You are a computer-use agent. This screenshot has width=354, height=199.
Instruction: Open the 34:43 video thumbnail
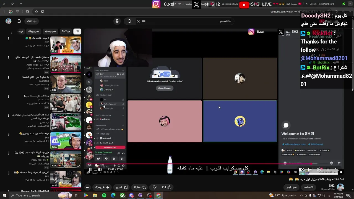point(66,64)
